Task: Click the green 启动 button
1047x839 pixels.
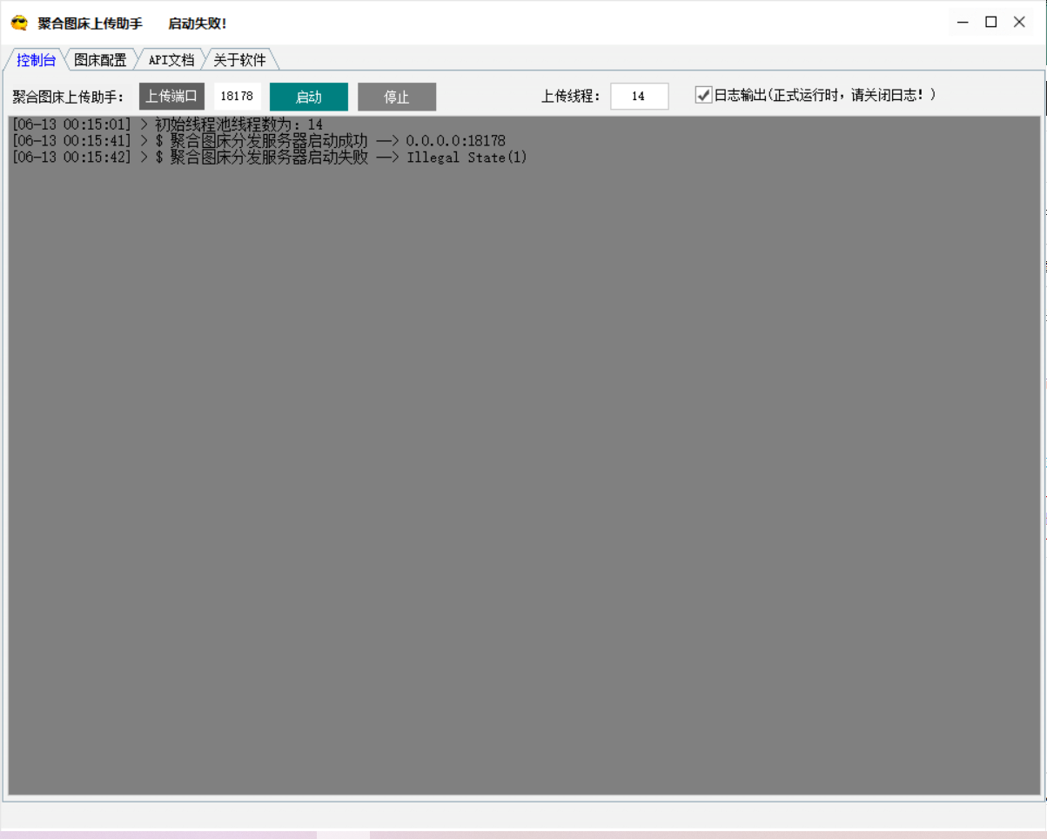Action: [309, 97]
